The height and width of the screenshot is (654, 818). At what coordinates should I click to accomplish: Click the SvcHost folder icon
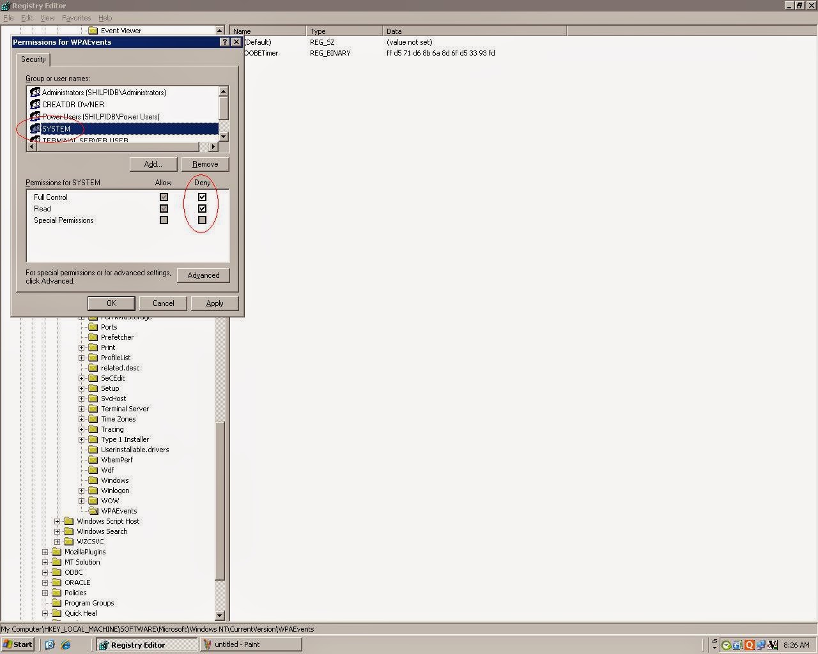(93, 399)
